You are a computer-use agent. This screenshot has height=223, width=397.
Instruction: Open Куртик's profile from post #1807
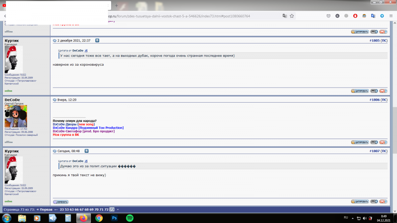[12, 151]
